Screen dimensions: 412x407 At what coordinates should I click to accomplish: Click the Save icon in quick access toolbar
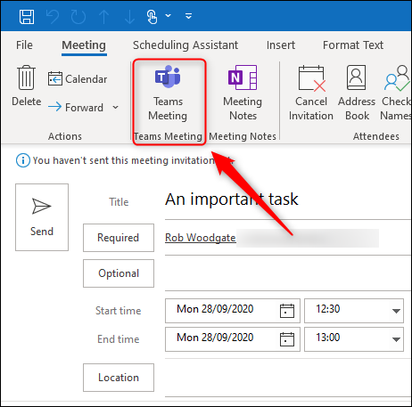(x=27, y=16)
